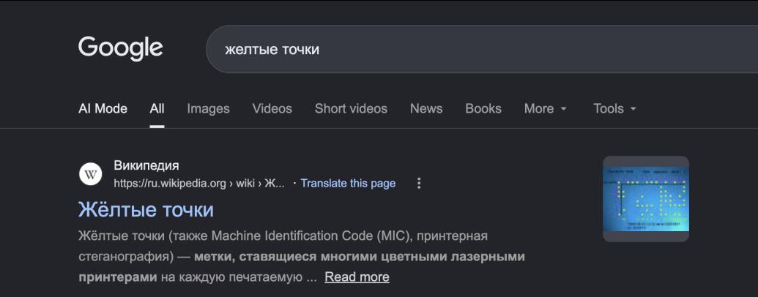
Task: Click the Wikipedia favicon icon
Action: 90,174
